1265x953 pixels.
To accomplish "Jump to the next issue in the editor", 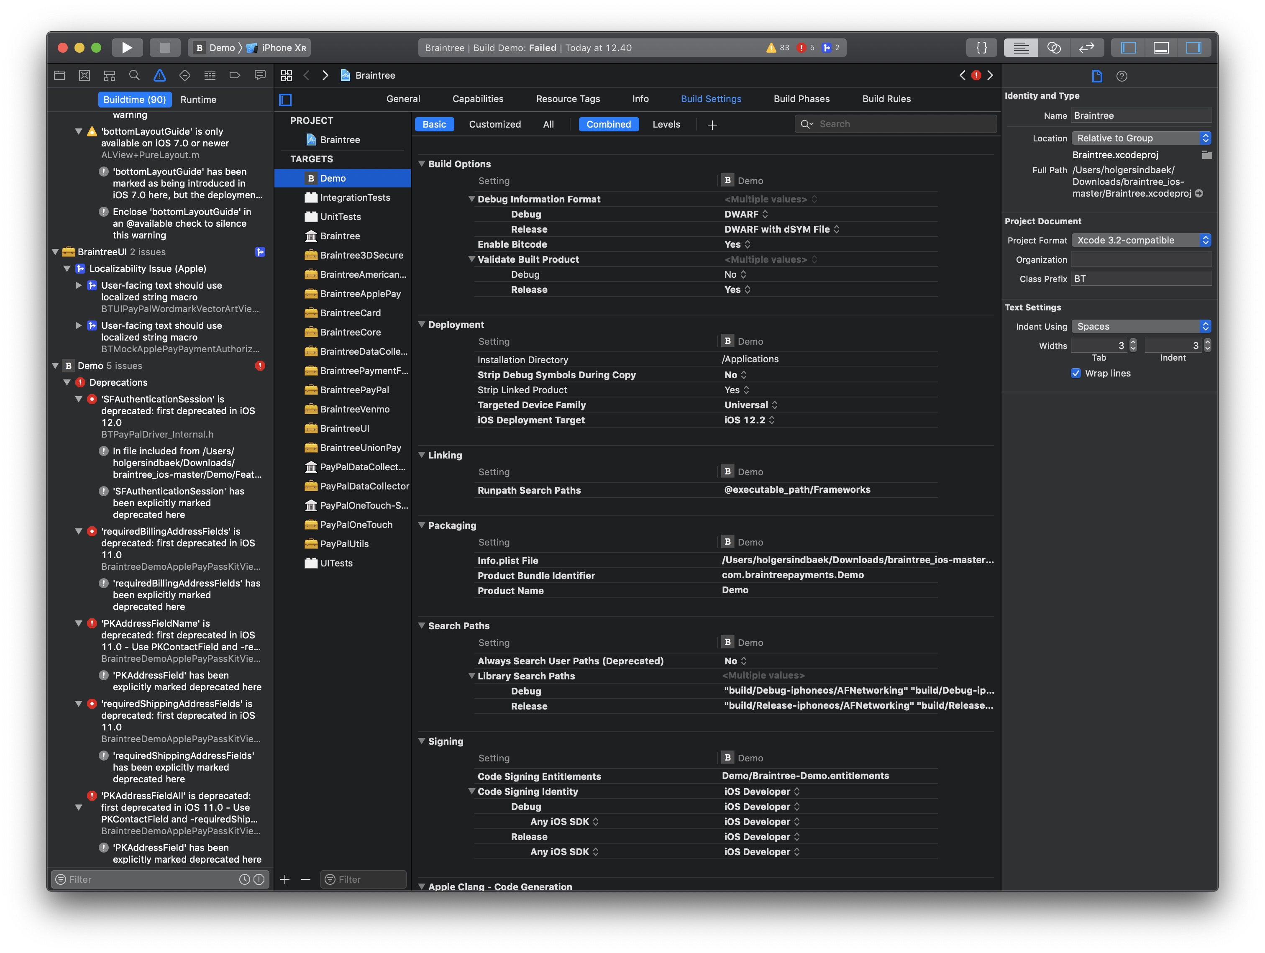I will click(991, 75).
